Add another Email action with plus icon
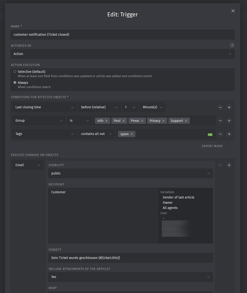The width and height of the screenshot is (247, 293). point(229,165)
